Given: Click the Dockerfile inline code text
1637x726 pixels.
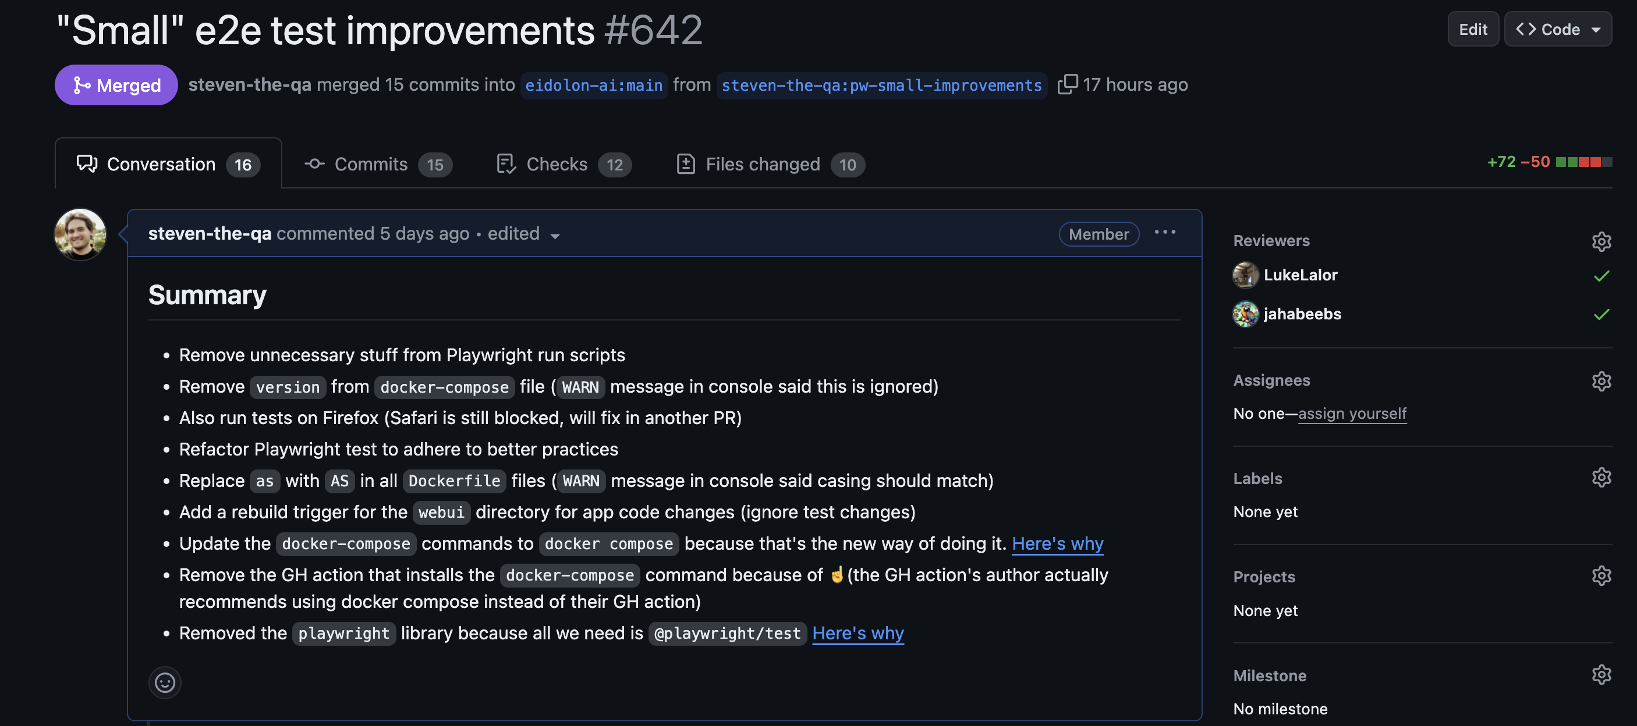Looking at the screenshot, I should point(455,481).
